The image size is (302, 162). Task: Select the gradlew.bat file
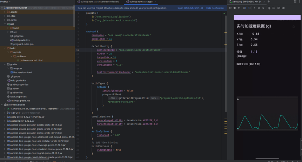click(x=15, y=93)
